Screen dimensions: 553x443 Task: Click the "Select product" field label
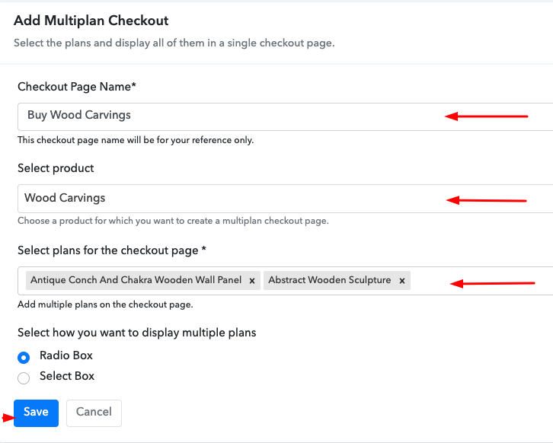[x=56, y=168]
